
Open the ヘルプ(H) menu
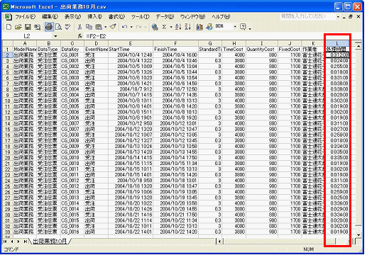(221, 17)
